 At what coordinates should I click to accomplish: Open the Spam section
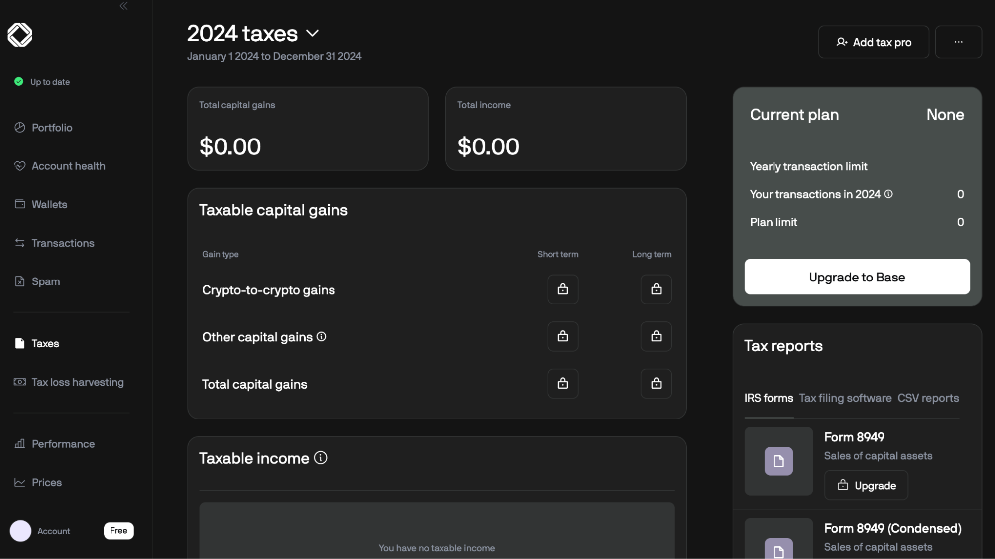pyautogui.click(x=44, y=281)
